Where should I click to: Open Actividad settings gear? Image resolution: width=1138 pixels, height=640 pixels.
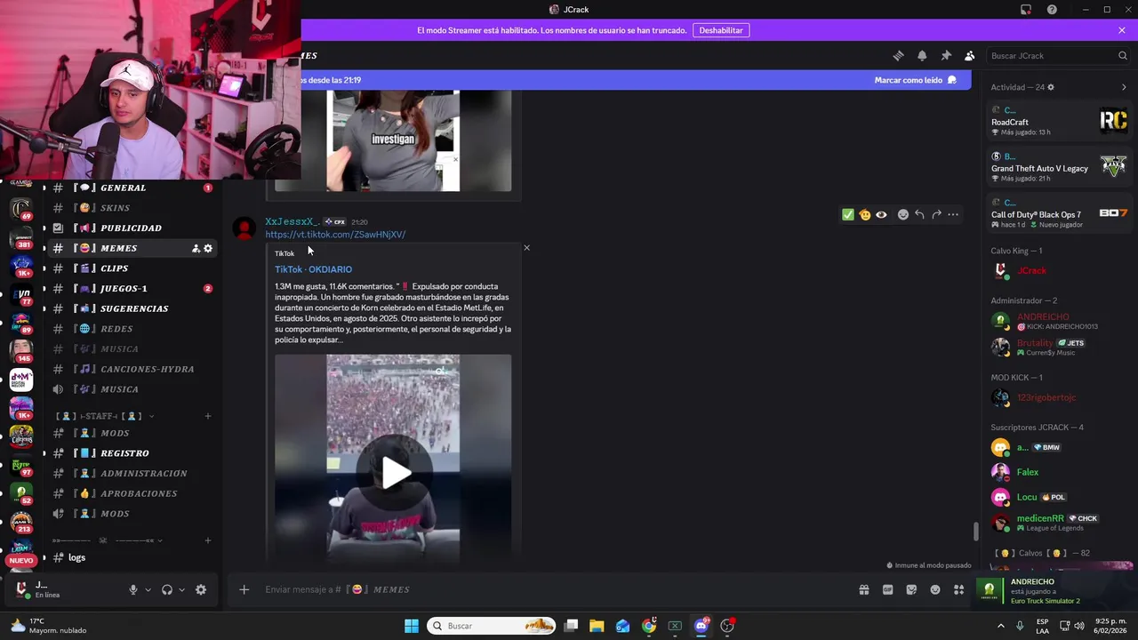(x=1051, y=87)
